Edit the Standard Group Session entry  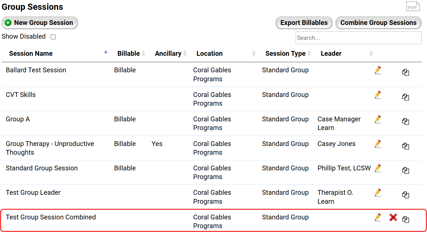tap(378, 168)
